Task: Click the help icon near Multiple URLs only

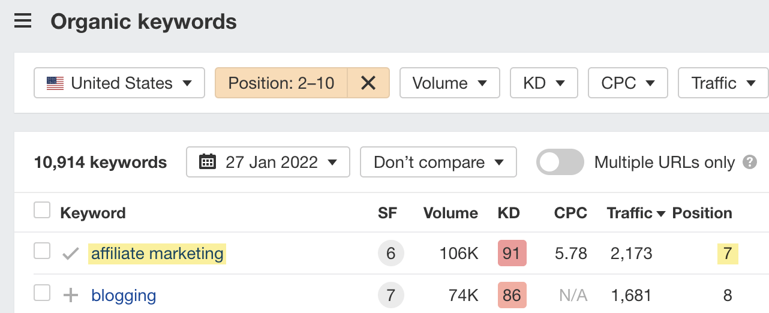Action: pyautogui.click(x=749, y=162)
